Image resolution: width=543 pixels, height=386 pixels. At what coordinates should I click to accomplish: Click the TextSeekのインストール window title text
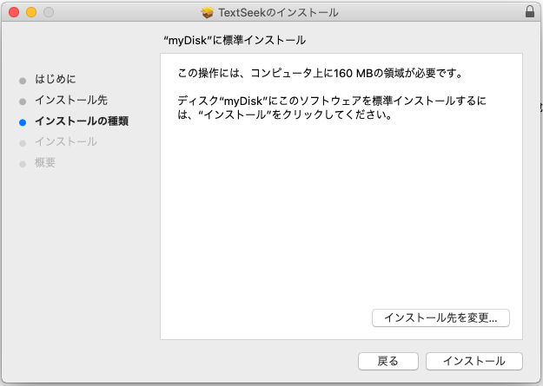pos(278,12)
